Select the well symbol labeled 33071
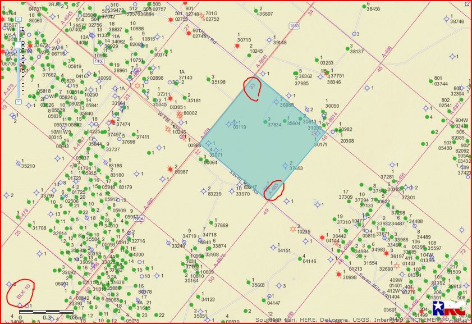 (216, 150)
